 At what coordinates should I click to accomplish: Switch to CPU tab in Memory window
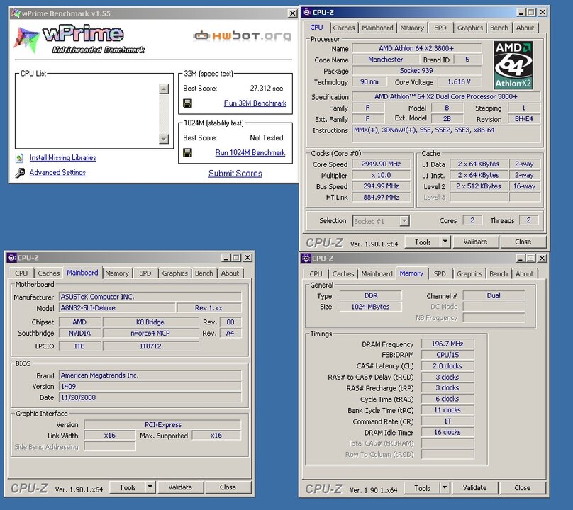(x=316, y=274)
